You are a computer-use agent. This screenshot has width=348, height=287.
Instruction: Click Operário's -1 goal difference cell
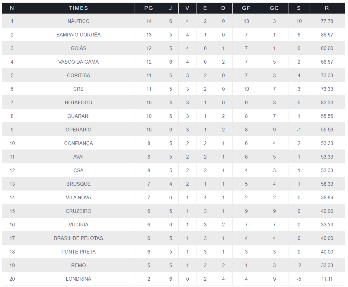click(299, 130)
